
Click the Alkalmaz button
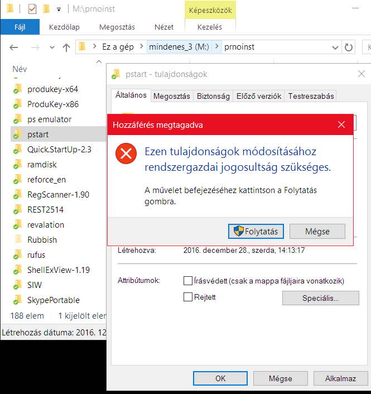(340, 378)
